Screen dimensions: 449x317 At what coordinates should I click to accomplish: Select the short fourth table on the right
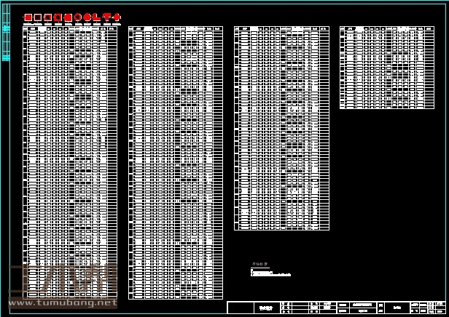pos(387,68)
